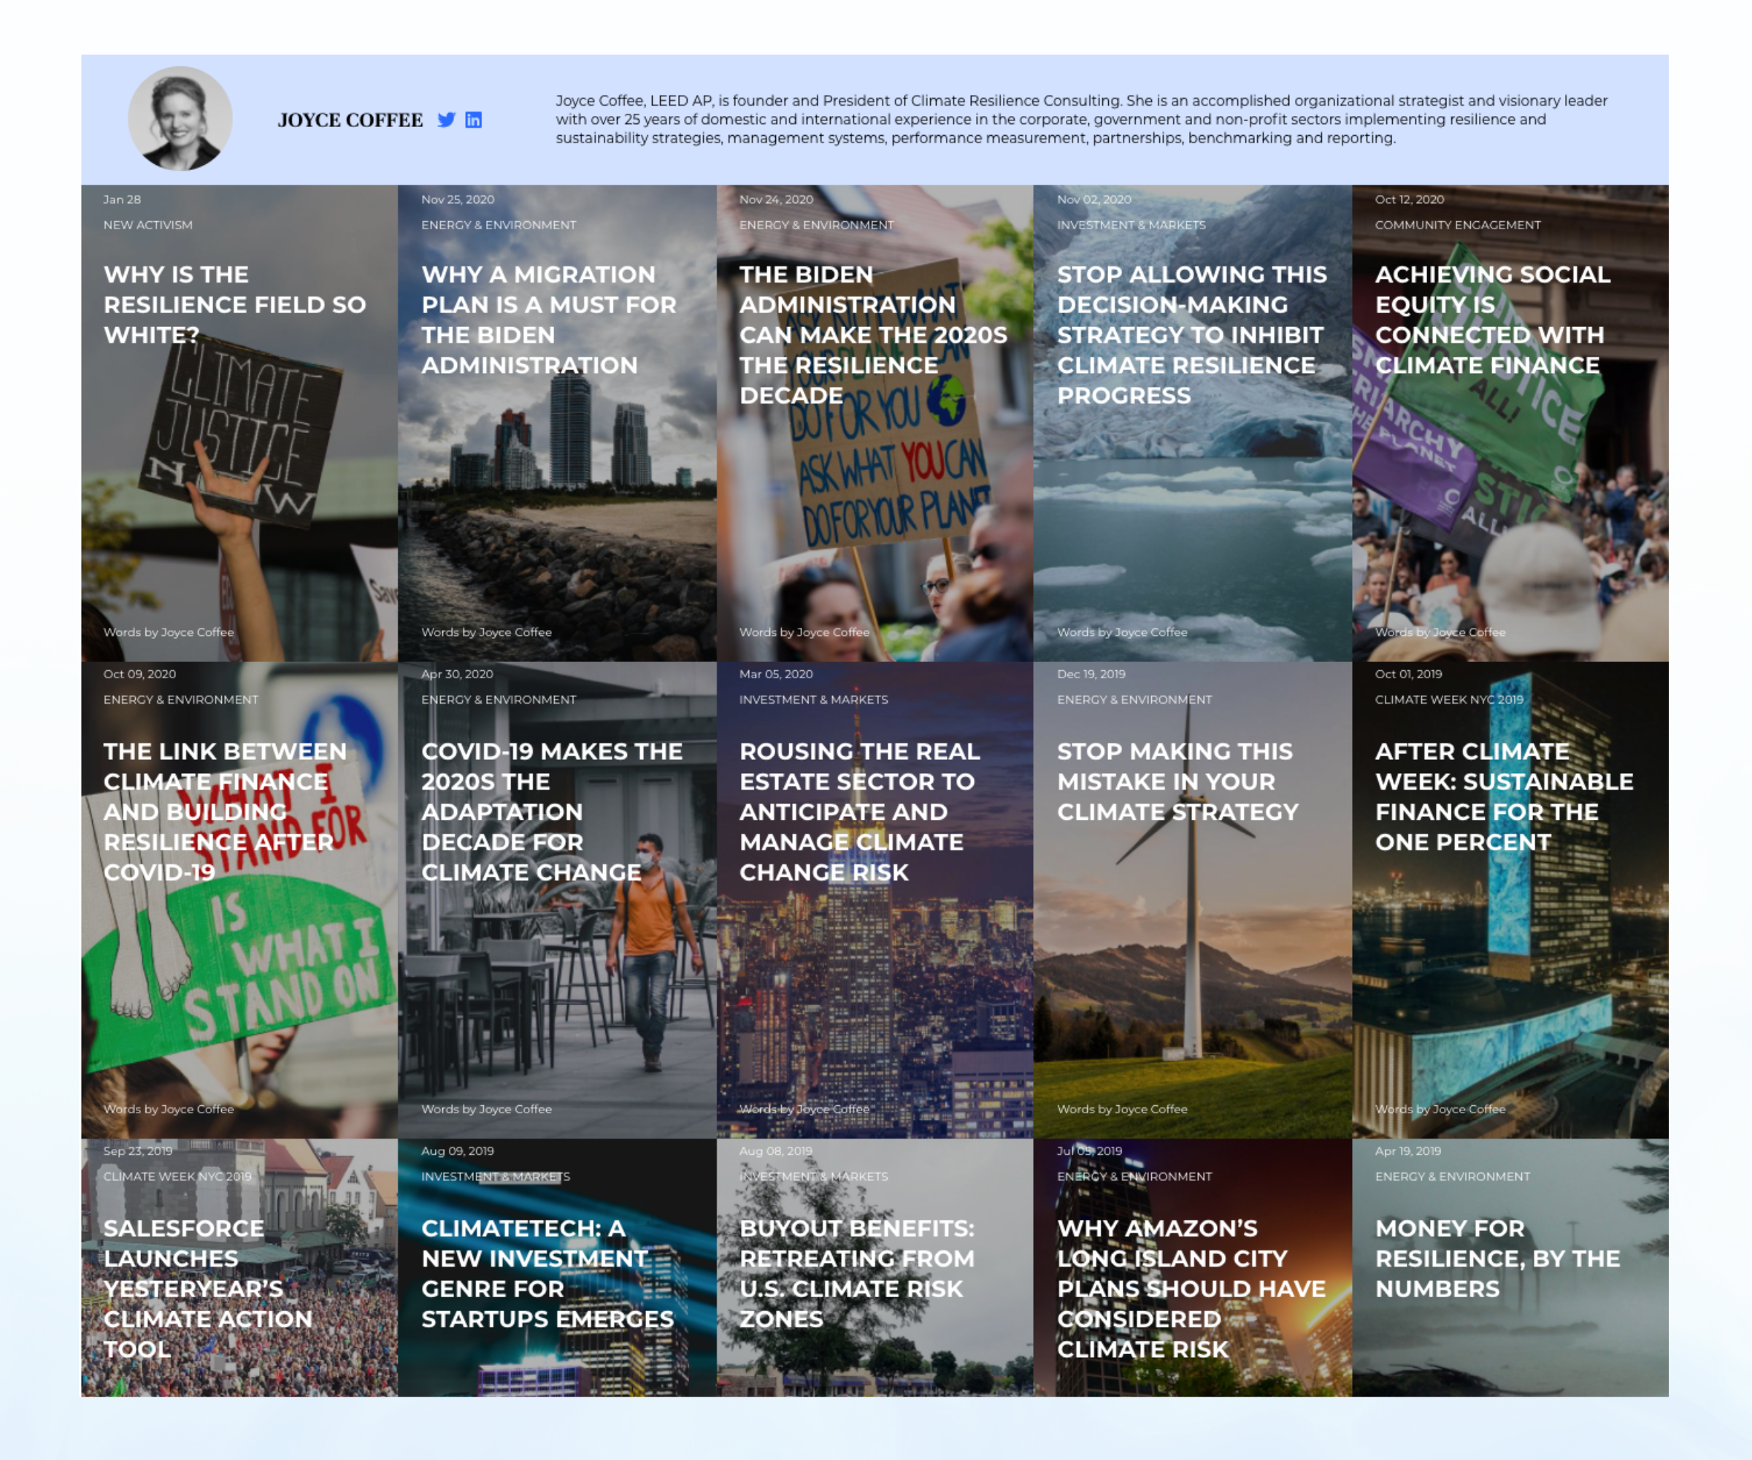
Task: Click Words by Joyce Coffee on Jan 28 card
Action: coord(169,632)
